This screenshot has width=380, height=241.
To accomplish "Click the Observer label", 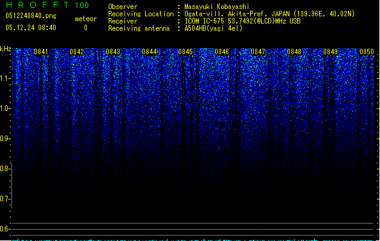I will coord(123,7).
